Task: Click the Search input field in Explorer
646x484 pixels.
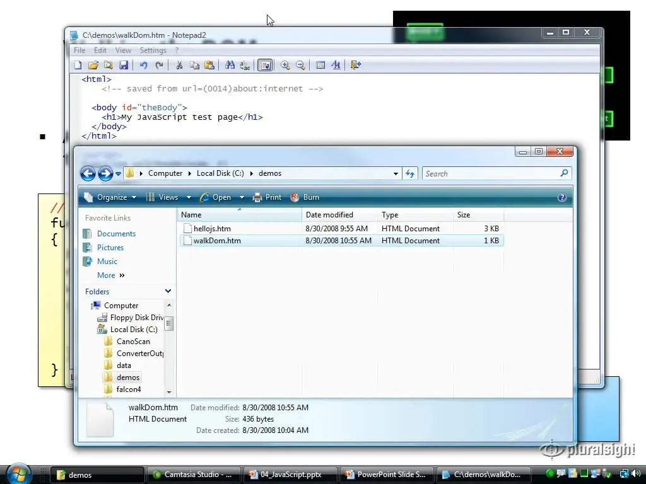Action: [490, 174]
